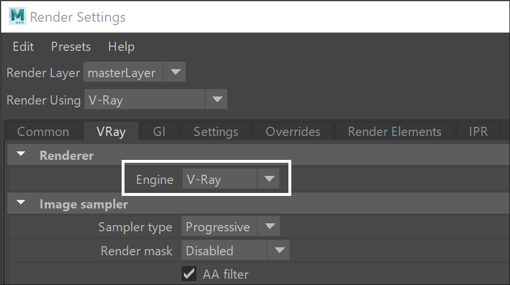Switch to the GI tab
This screenshot has height=285, width=510.
[159, 131]
